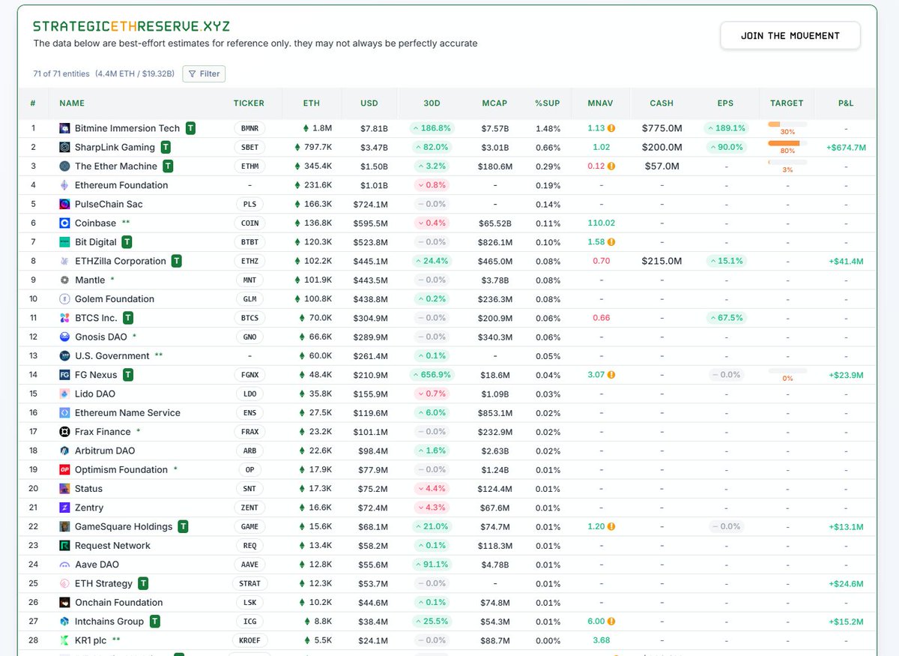Click the Optimism Foundation OP logo
This screenshot has height=656, width=899.
(64, 469)
